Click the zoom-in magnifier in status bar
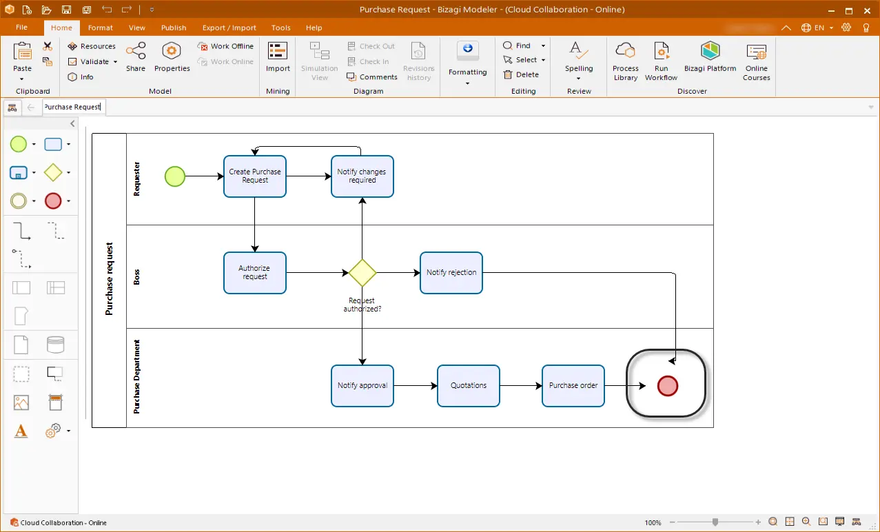Screen dimensions: 880x532 [x=806, y=522]
